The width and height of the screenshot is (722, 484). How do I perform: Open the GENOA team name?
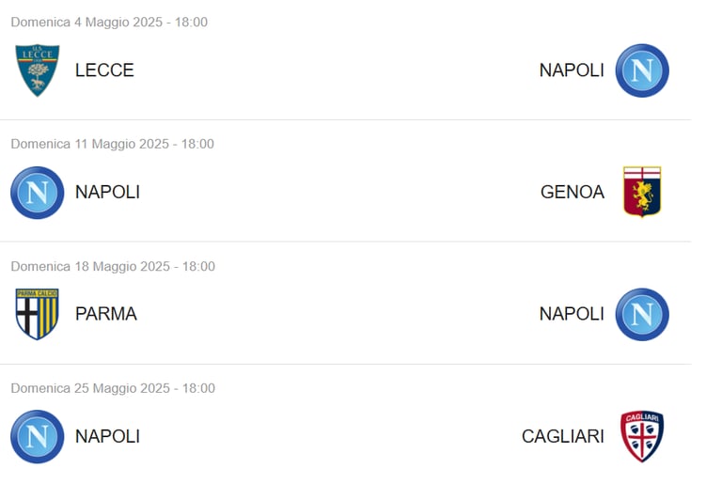point(572,193)
